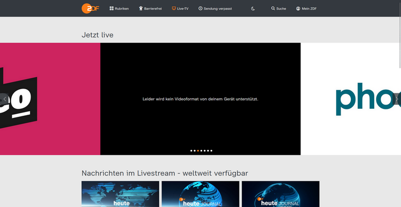Show next live channel slide
This screenshot has height=207, width=401.
point(397,99)
